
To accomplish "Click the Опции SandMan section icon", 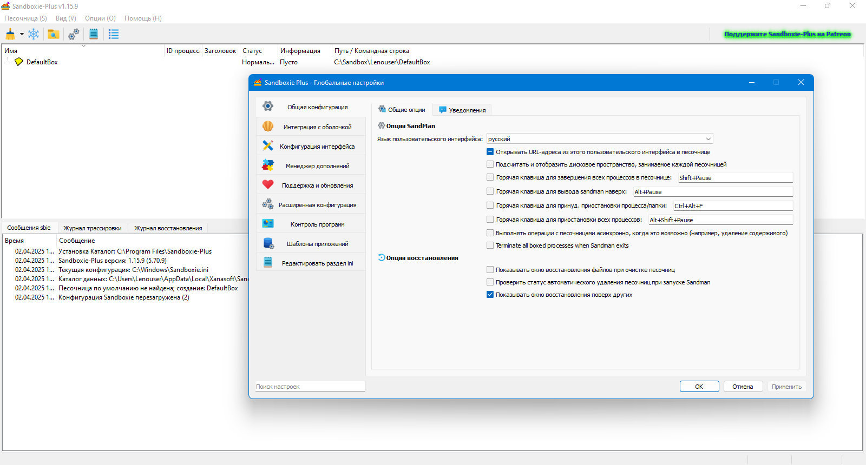I will 382,125.
